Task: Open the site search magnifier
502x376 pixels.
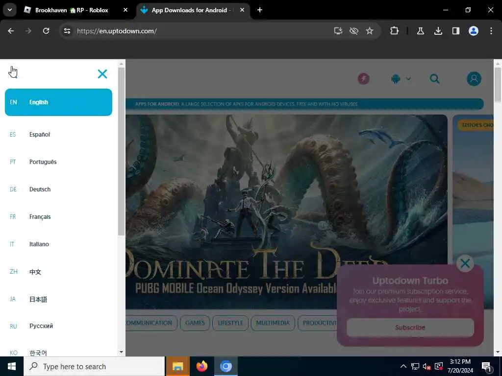Action: (434, 79)
